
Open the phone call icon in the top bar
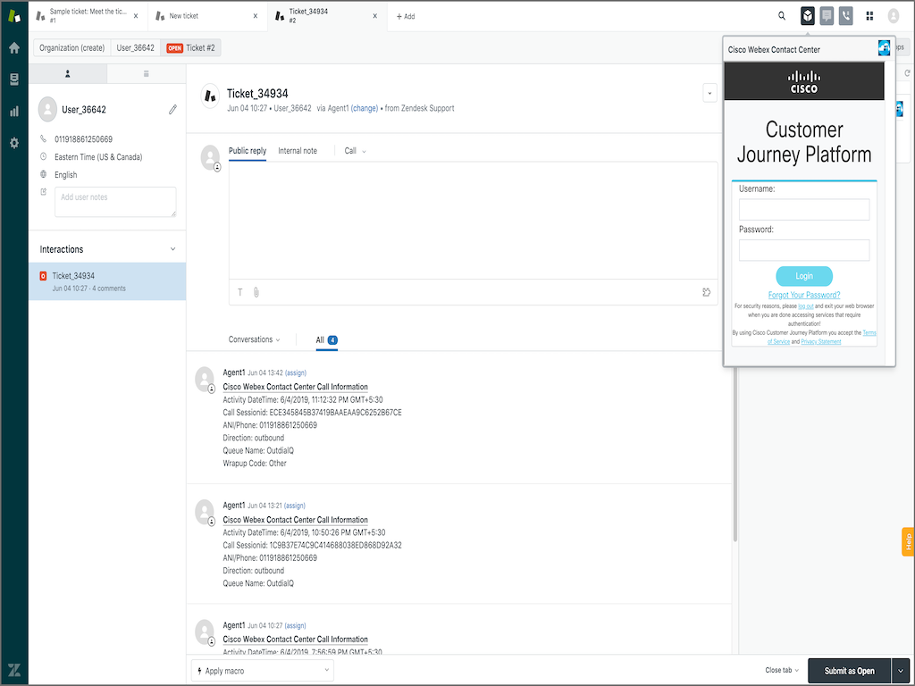tap(846, 16)
